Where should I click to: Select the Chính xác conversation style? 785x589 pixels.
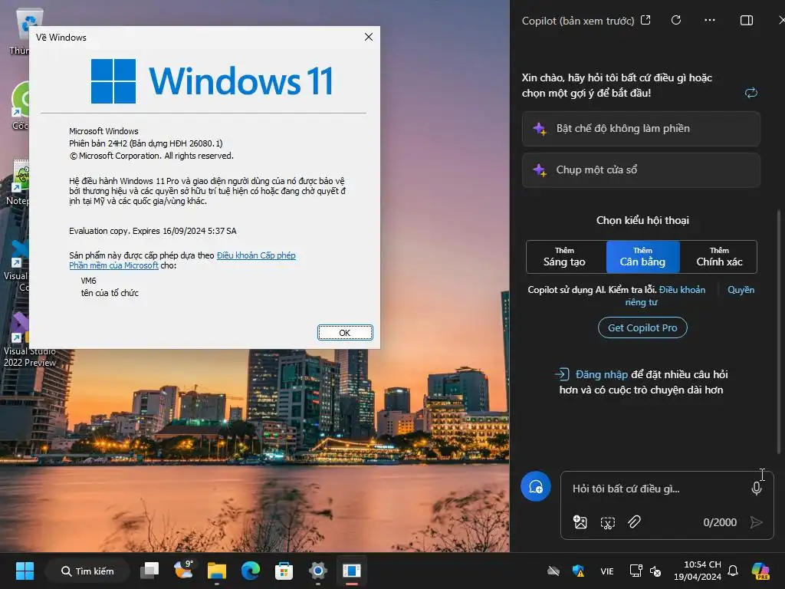point(719,257)
